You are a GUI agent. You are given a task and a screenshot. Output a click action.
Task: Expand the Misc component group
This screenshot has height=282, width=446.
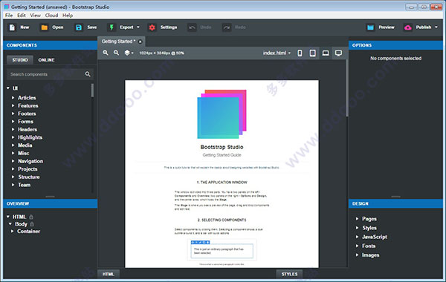click(13, 153)
